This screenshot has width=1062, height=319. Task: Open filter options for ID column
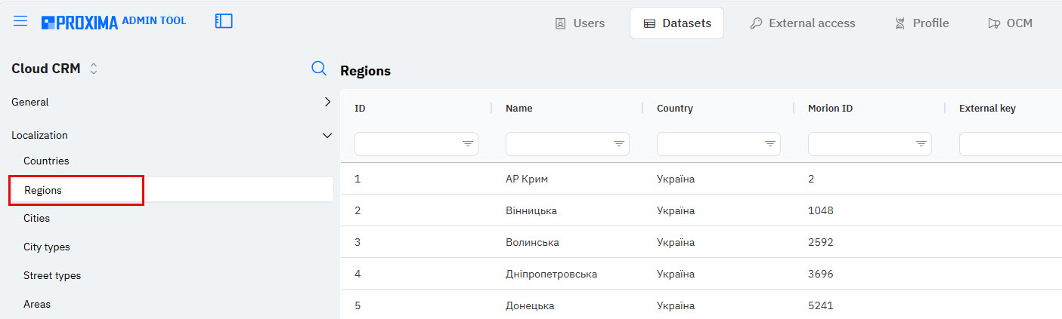coord(468,144)
